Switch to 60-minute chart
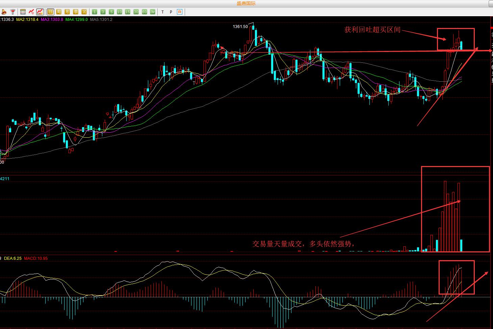The image size is (493, 329). point(145,12)
